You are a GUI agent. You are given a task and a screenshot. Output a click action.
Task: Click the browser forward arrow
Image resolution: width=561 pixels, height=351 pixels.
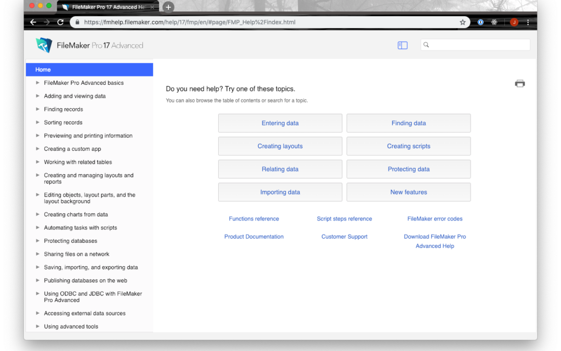point(47,22)
